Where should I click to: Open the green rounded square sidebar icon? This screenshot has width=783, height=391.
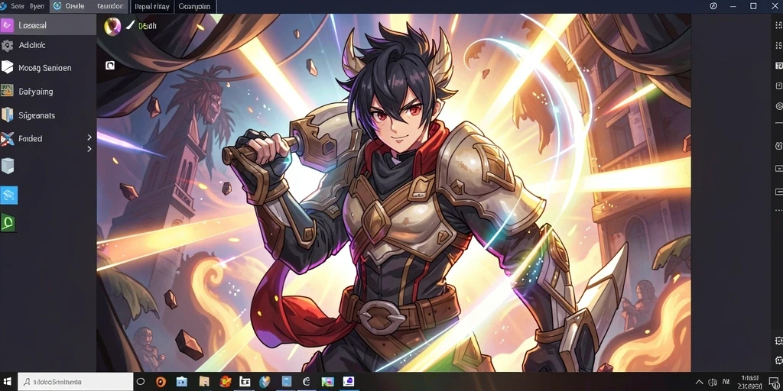pos(8,222)
